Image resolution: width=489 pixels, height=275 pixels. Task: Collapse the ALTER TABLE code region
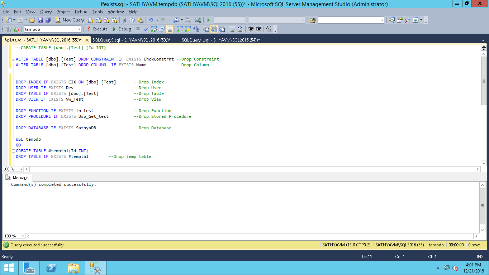(13, 59)
